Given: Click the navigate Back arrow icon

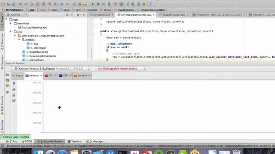Looking at the screenshot, I should [x=62, y=4].
